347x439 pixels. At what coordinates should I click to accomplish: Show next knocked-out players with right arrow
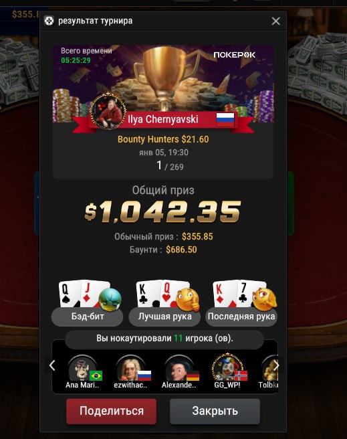pyautogui.click(x=275, y=365)
